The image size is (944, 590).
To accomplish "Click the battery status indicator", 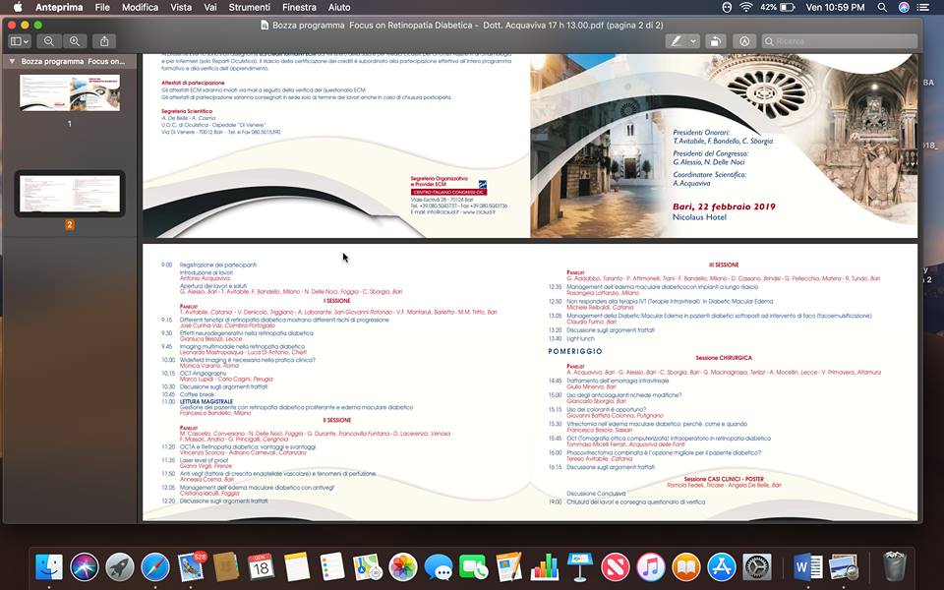I will click(777, 7).
